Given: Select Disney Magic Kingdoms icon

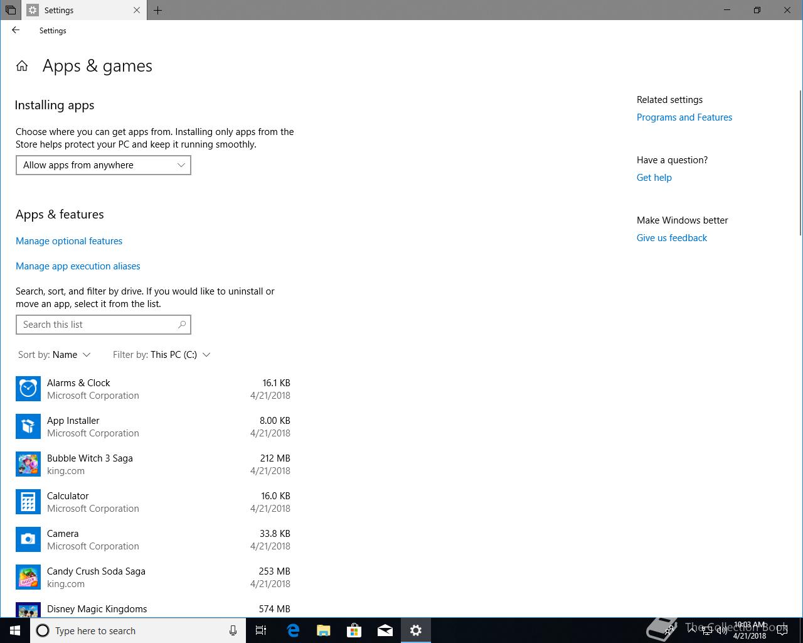Looking at the screenshot, I should (28, 610).
